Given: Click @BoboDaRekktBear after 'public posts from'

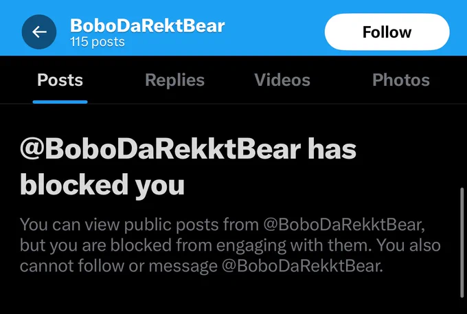Looking at the screenshot, I should pyautogui.click(x=344, y=225).
